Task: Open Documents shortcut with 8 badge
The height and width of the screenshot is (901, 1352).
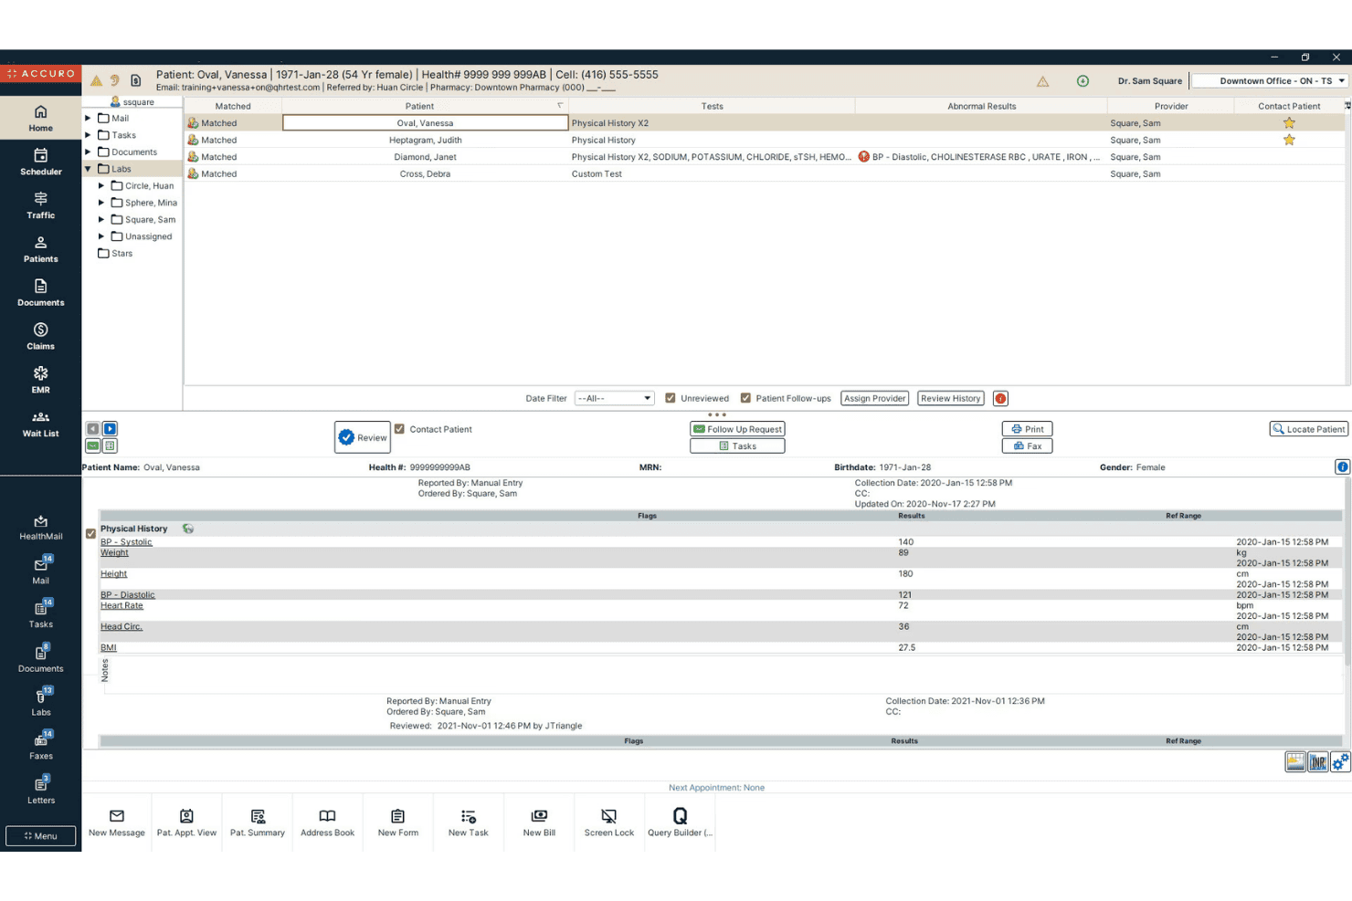Action: [x=40, y=657]
